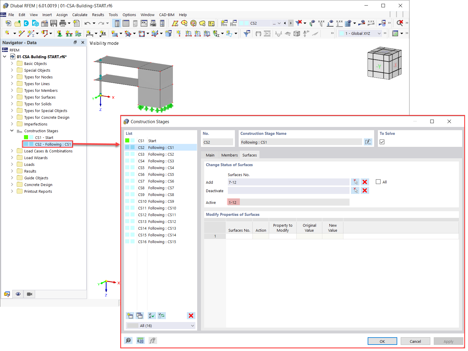Image resolution: width=468 pixels, height=351 pixels.
Task: Collapse the 01-CSA-Building-START.rf6 root node
Action: click(5, 56)
